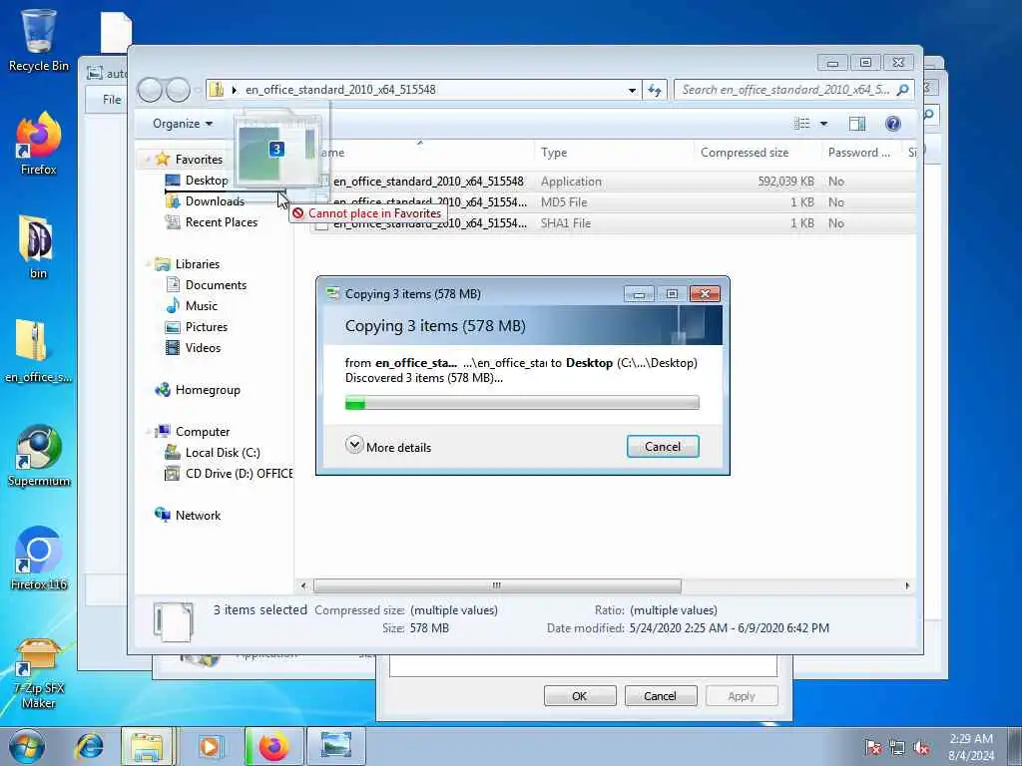Viewport: 1022px width, 766px height.
Task: Click Change your view icon
Action: click(801, 124)
